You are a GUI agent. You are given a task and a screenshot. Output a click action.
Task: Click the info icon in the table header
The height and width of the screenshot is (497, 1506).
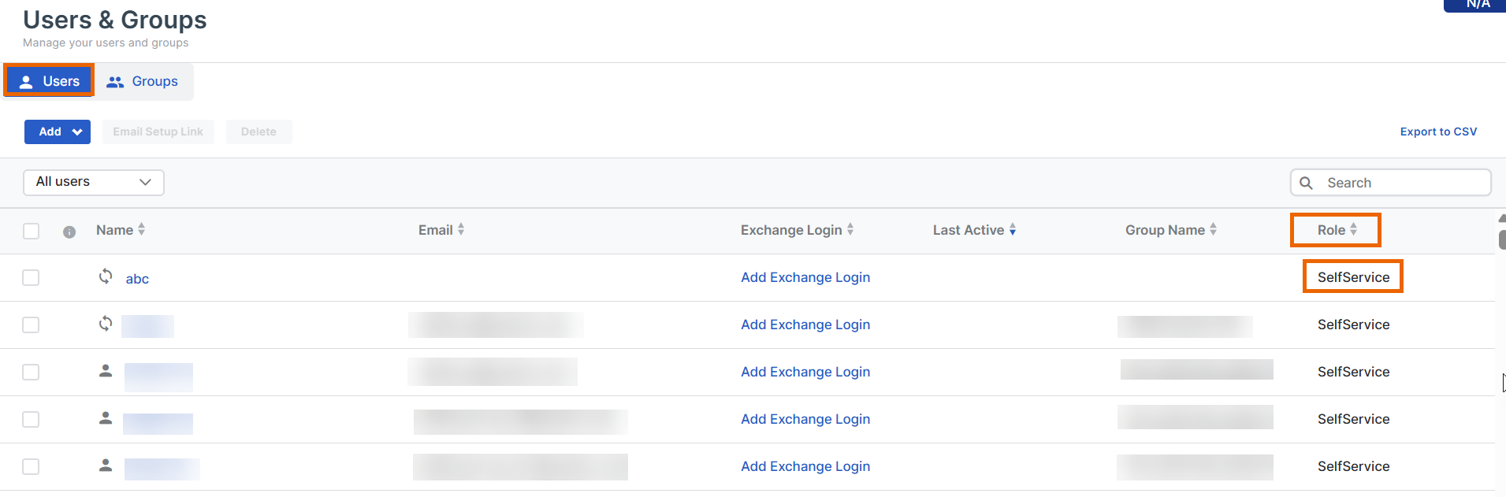coord(69,232)
